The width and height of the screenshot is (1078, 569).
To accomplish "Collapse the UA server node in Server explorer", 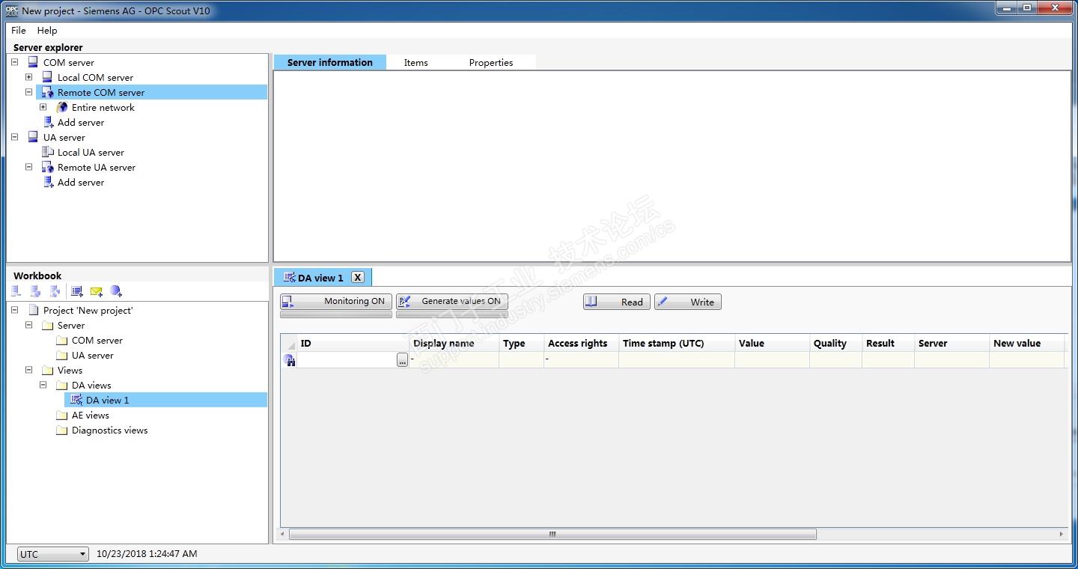I will coord(14,137).
